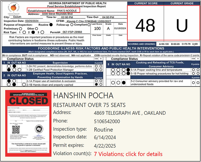Click the HANSHIN POCHA restaurant title
201x162 pixels.
[x=83, y=95]
